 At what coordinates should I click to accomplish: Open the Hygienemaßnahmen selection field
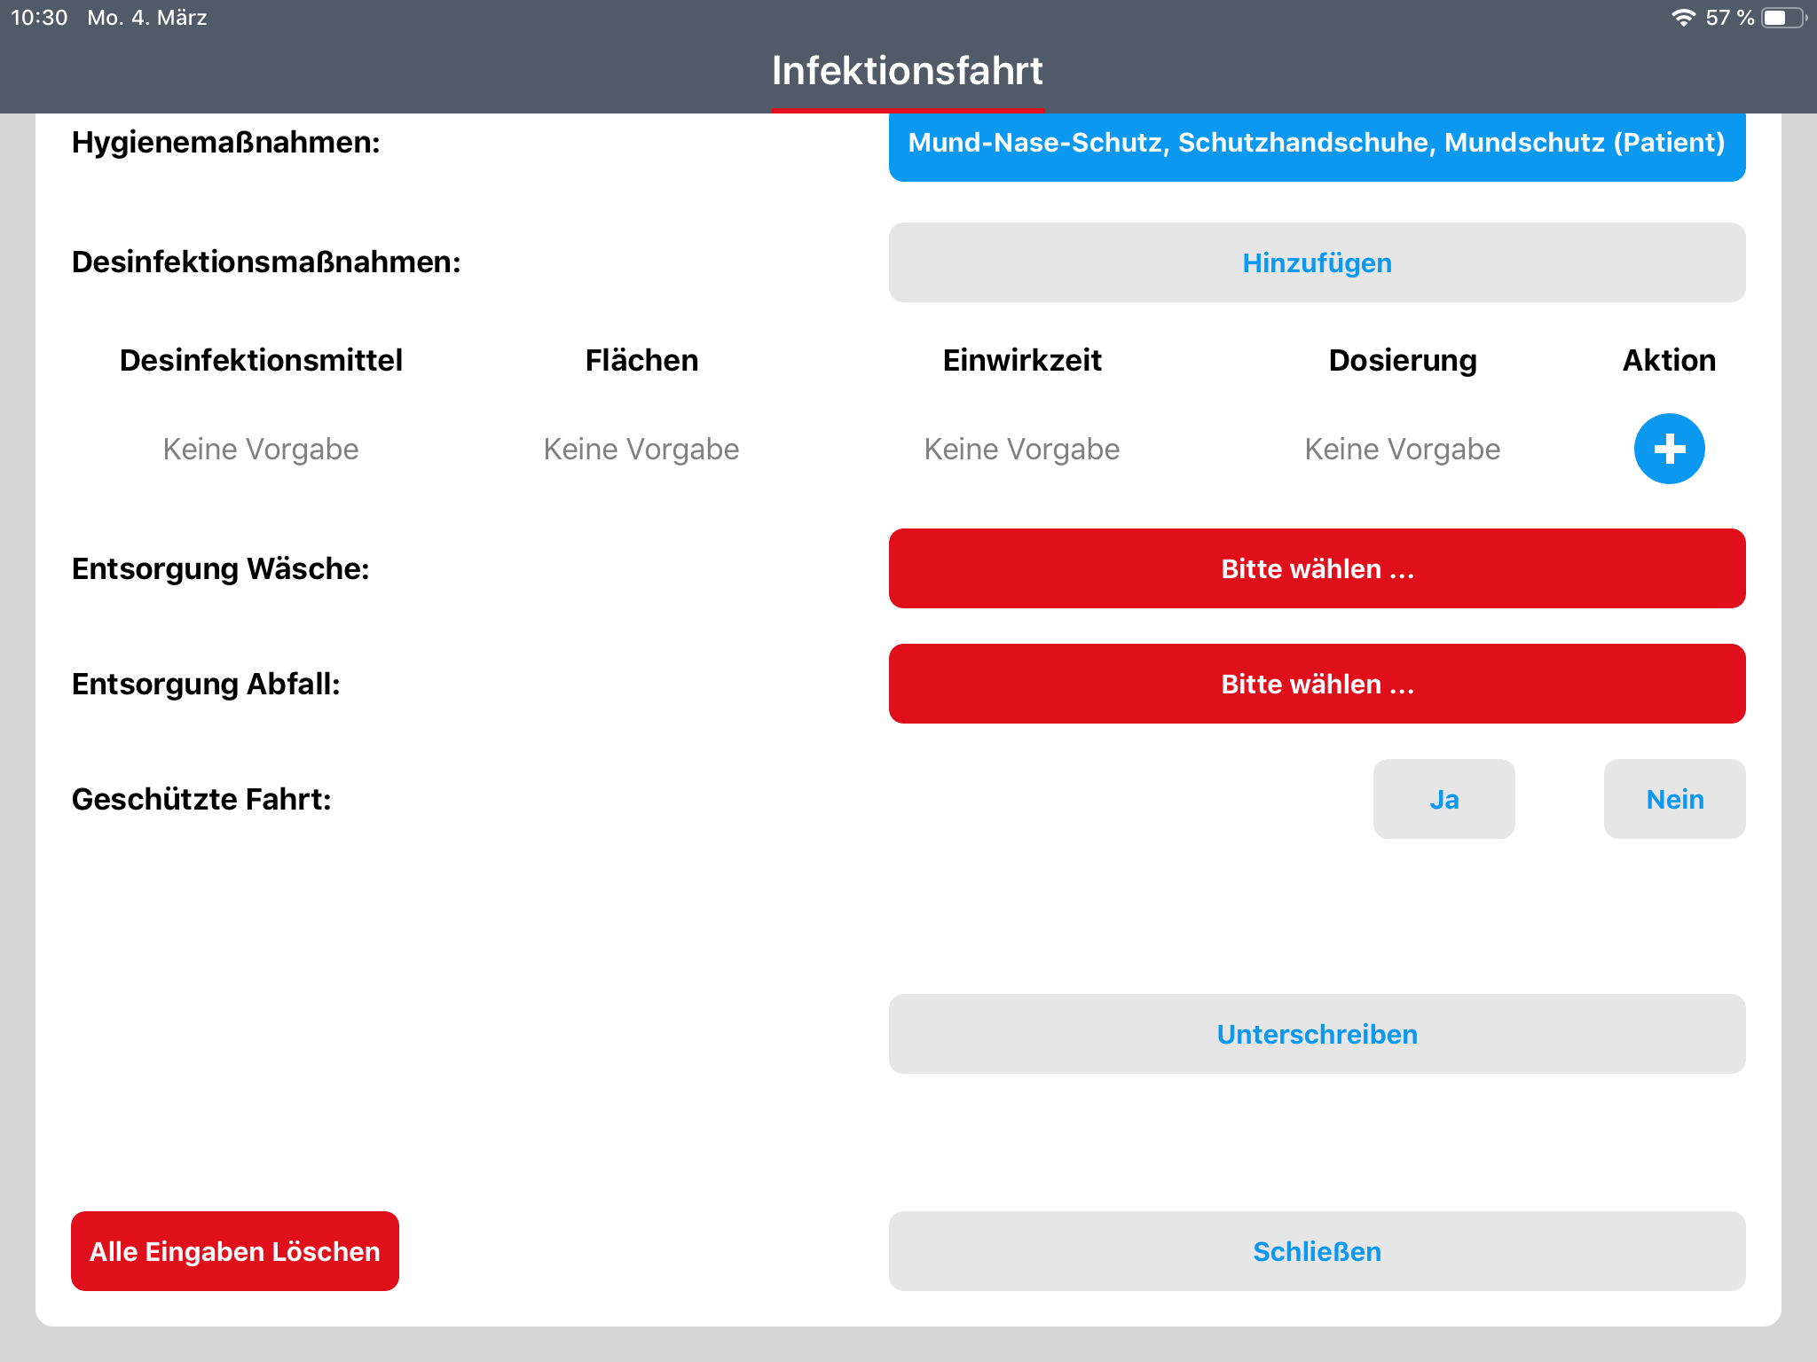[x=1317, y=146]
